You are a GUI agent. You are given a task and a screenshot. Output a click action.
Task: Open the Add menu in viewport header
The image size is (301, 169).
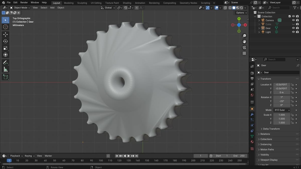pos(52,8)
